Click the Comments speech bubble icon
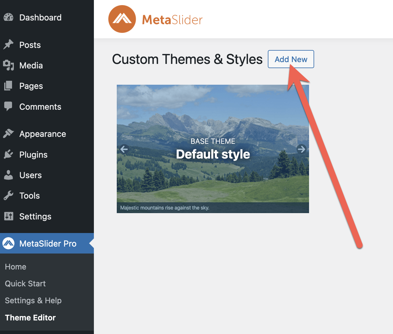 tap(8, 106)
